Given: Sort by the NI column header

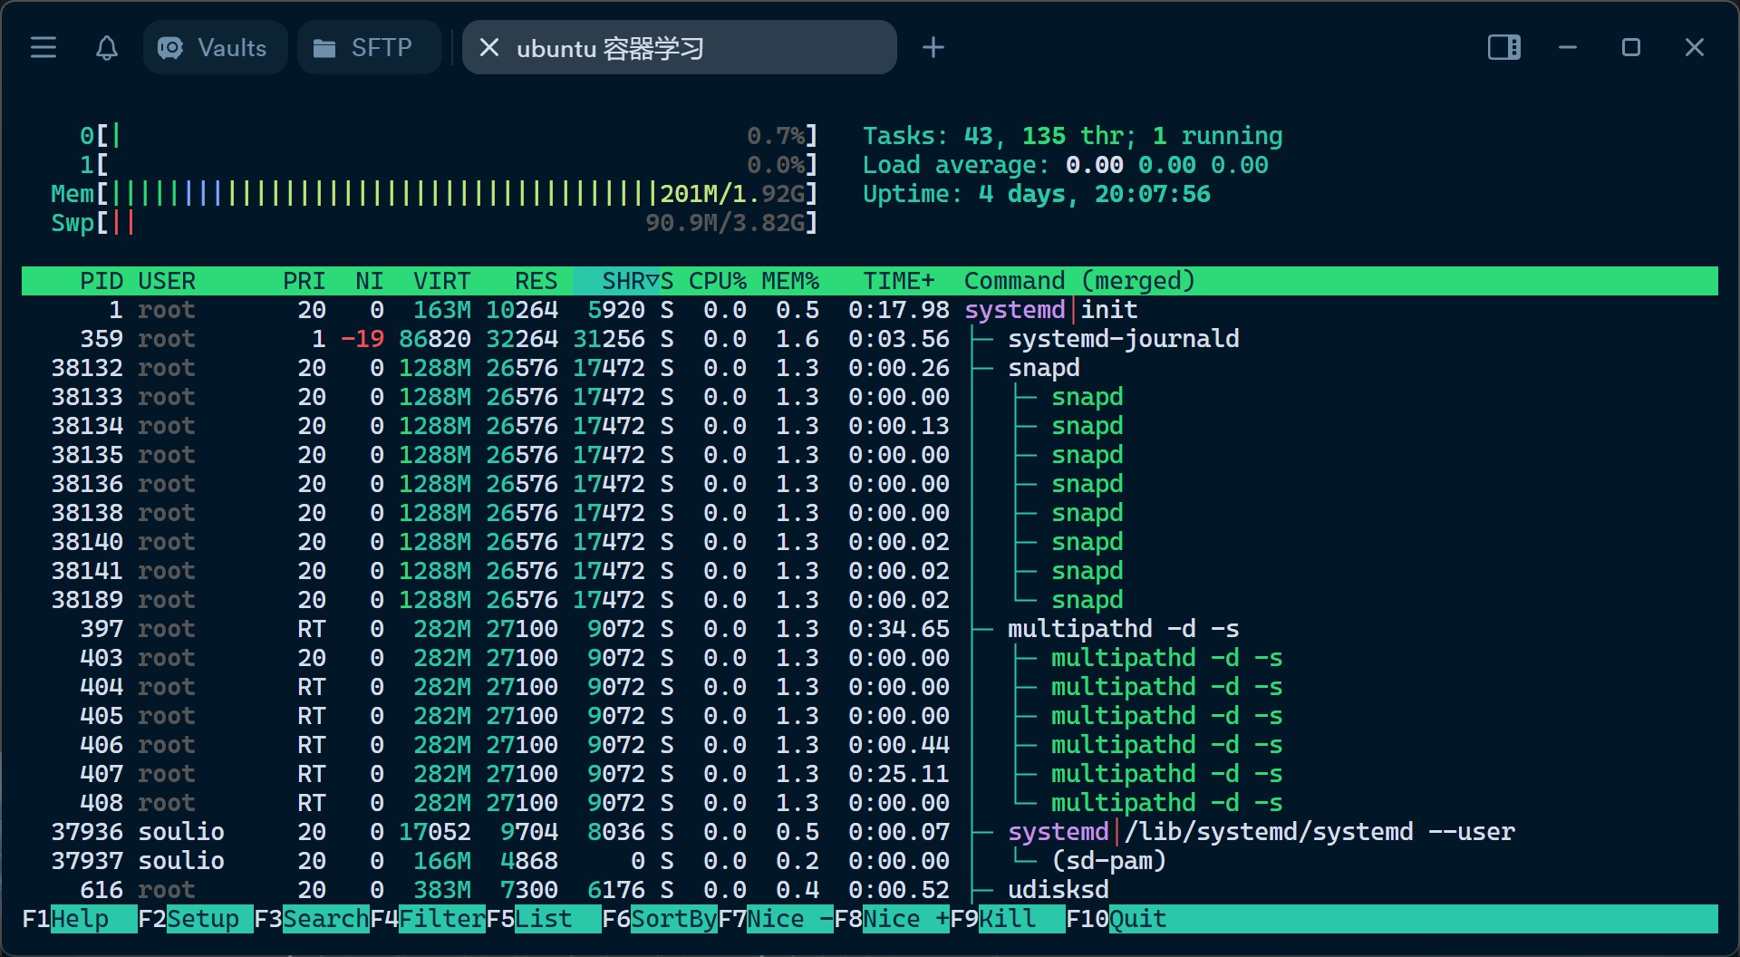Looking at the screenshot, I should coord(370,281).
